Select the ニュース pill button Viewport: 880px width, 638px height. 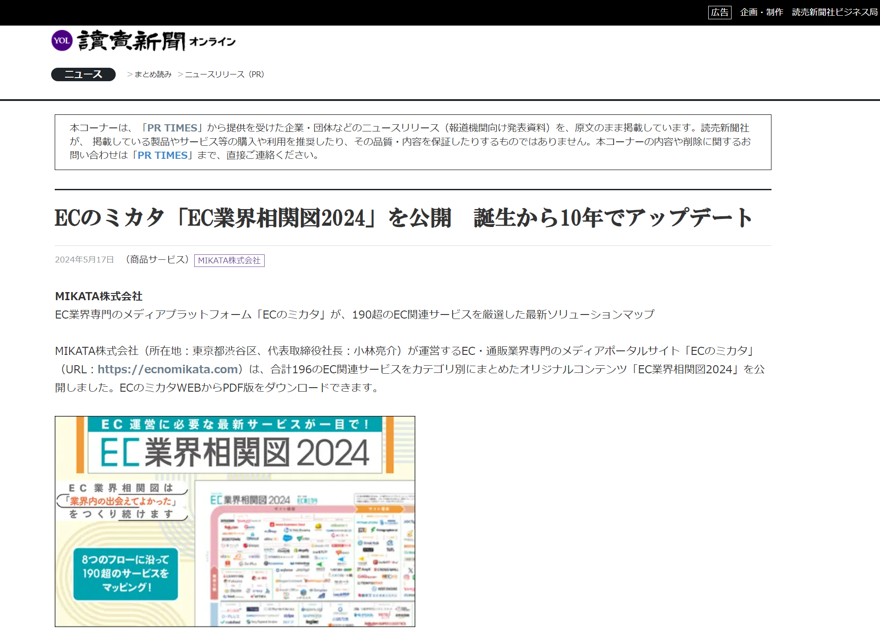83,74
